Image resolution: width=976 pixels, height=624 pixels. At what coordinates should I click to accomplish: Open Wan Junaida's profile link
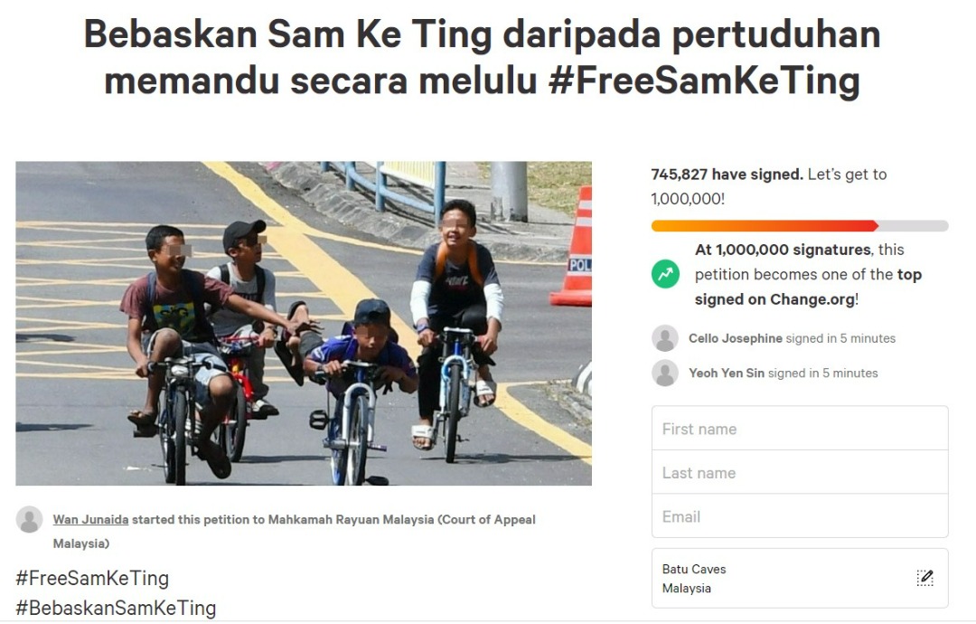91,519
